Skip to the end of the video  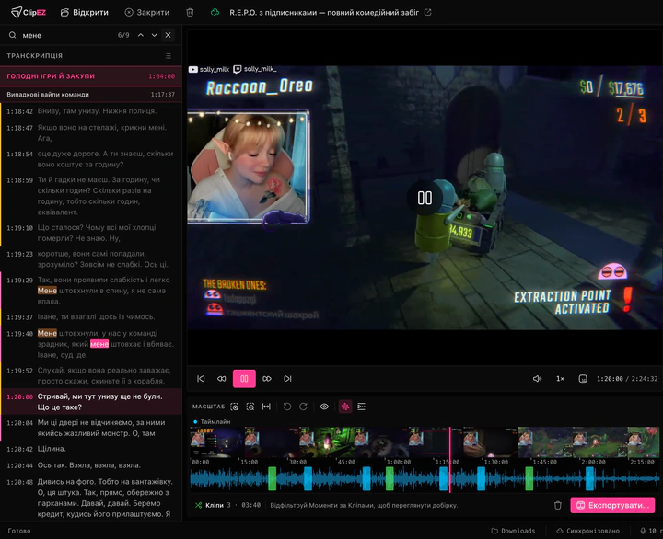tap(287, 378)
